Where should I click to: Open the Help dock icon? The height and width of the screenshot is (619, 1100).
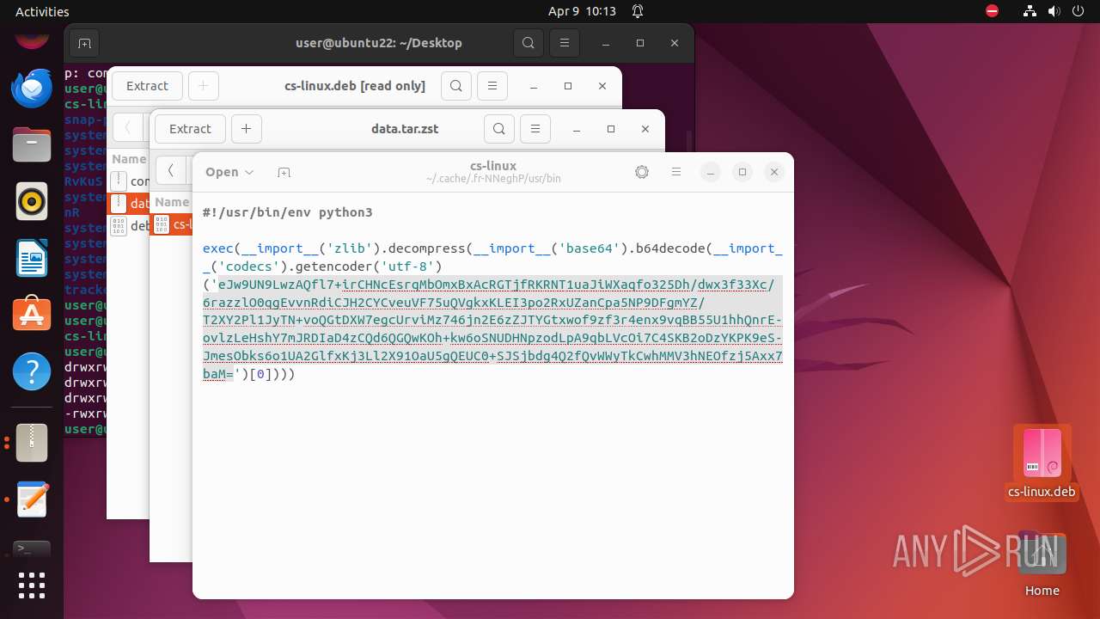(x=32, y=371)
